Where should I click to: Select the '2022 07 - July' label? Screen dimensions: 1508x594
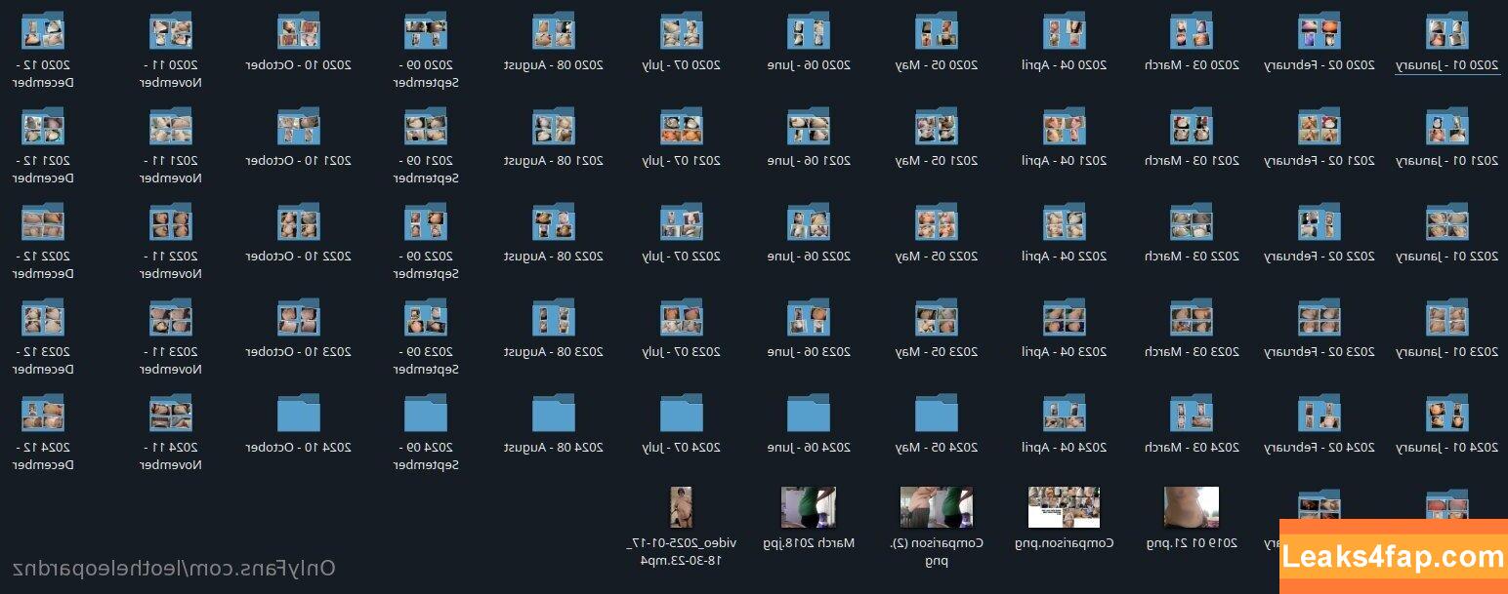682,256
